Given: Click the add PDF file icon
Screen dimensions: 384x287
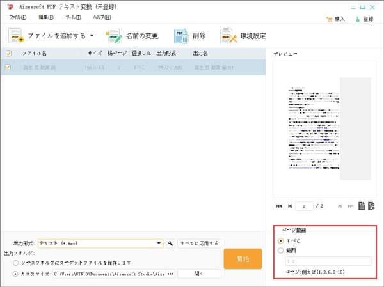Looking at the screenshot, I should click(x=16, y=36).
